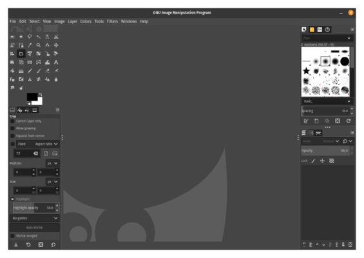Select the Align tool
364x258 pixels.
(12, 54)
